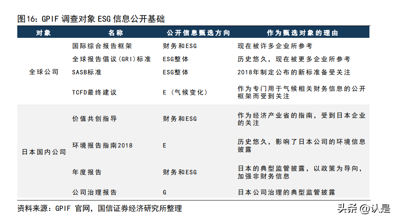397x220 pixels.
Task: Click the text '日本公司治理的典型监管披露'
Action: 286,192
